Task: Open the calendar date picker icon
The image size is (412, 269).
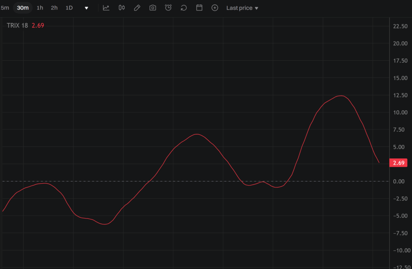Action: pyautogui.click(x=199, y=8)
